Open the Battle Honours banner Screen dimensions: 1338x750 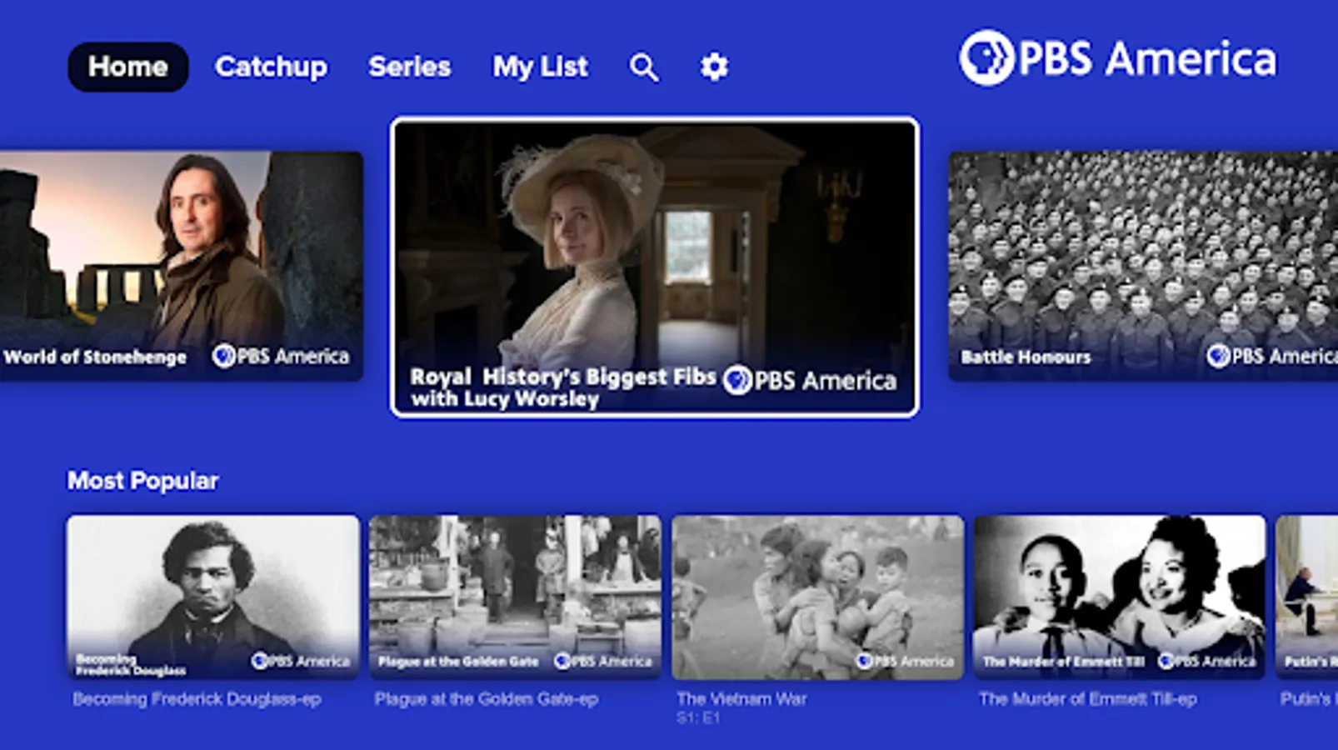pos(1143,266)
